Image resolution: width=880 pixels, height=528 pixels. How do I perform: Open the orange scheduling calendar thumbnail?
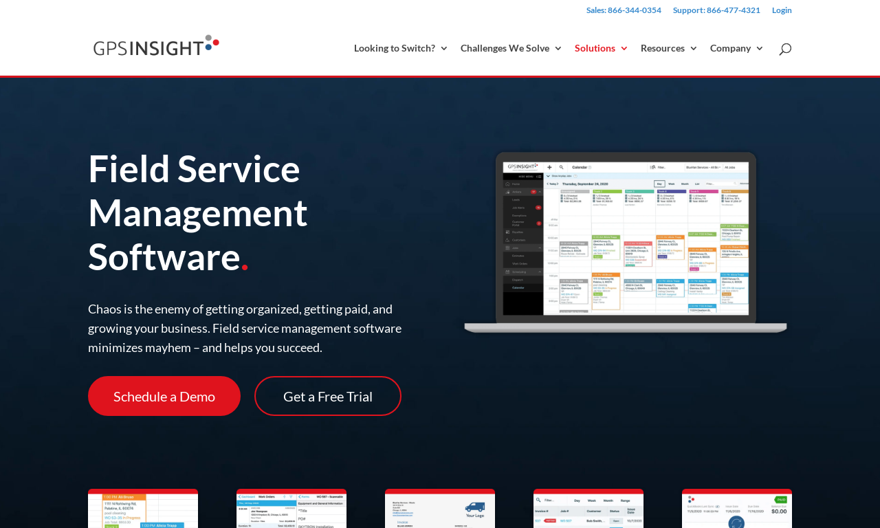click(x=143, y=509)
